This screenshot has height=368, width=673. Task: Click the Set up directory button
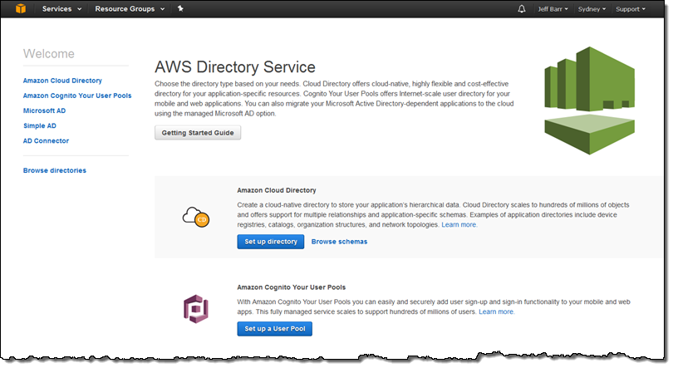[271, 242]
